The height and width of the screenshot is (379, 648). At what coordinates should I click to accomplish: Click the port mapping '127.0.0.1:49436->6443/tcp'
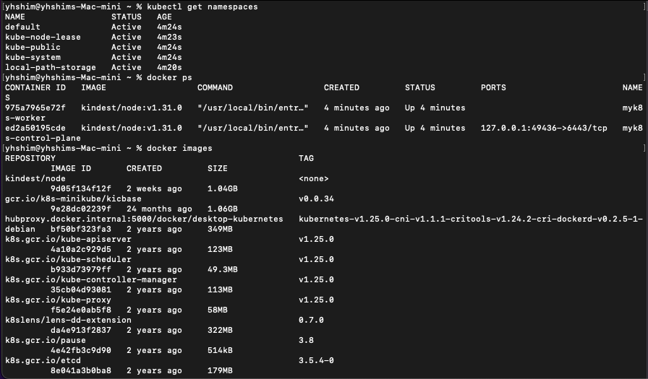544,128
